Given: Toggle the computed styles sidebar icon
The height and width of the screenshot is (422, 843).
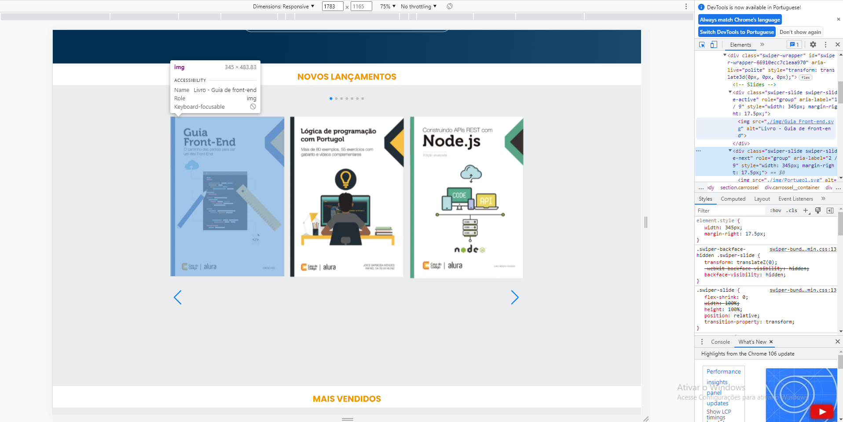Looking at the screenshot, I should tap(830, 210).
